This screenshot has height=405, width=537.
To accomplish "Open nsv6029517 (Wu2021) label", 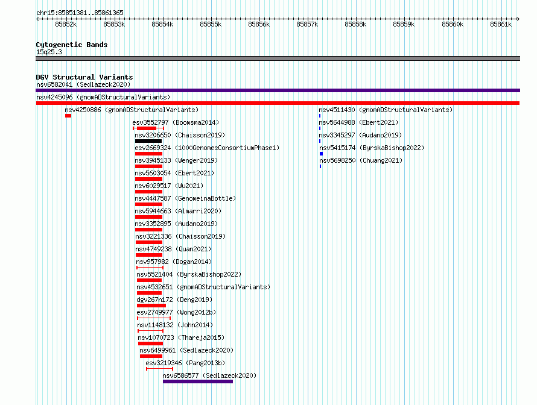I will 169,186.
